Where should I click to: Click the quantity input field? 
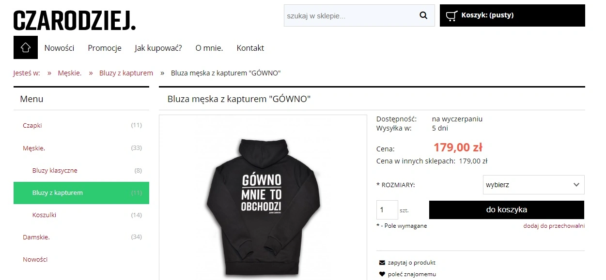coord(387,210)
